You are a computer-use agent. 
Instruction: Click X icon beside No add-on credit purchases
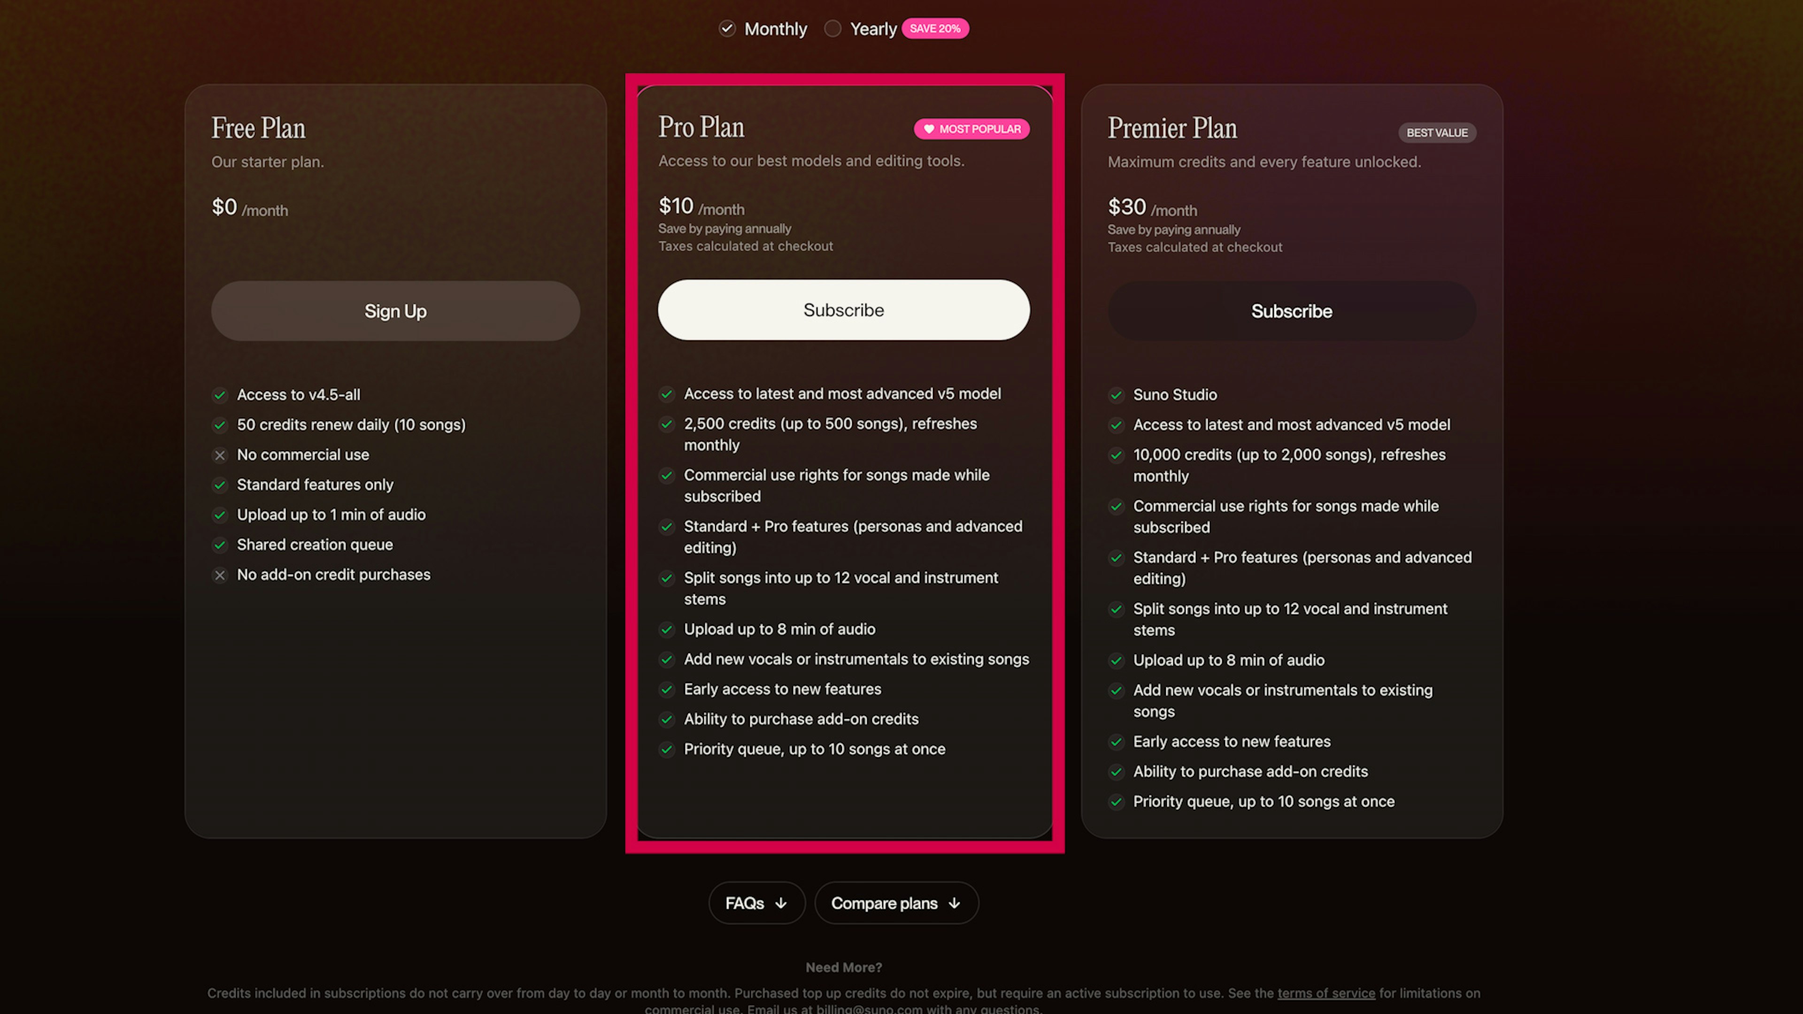[x=220, y=575]
